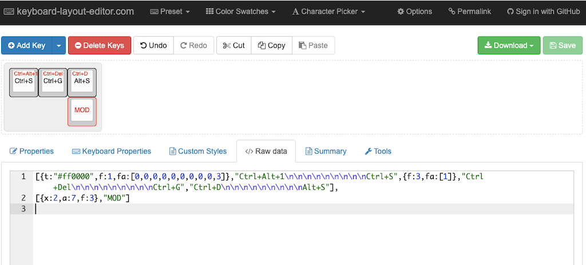
Task: Select the red MOD key
Action: 82,112
